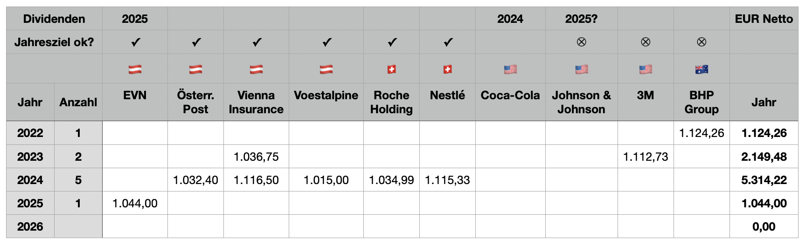Click the Swiss flag above Roche Holding
Image resolution: width=806 pixels, height=246 pixels.
(x=391, y=69)
